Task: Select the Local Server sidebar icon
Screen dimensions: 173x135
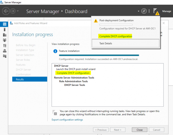Action: tap(4, 30)
